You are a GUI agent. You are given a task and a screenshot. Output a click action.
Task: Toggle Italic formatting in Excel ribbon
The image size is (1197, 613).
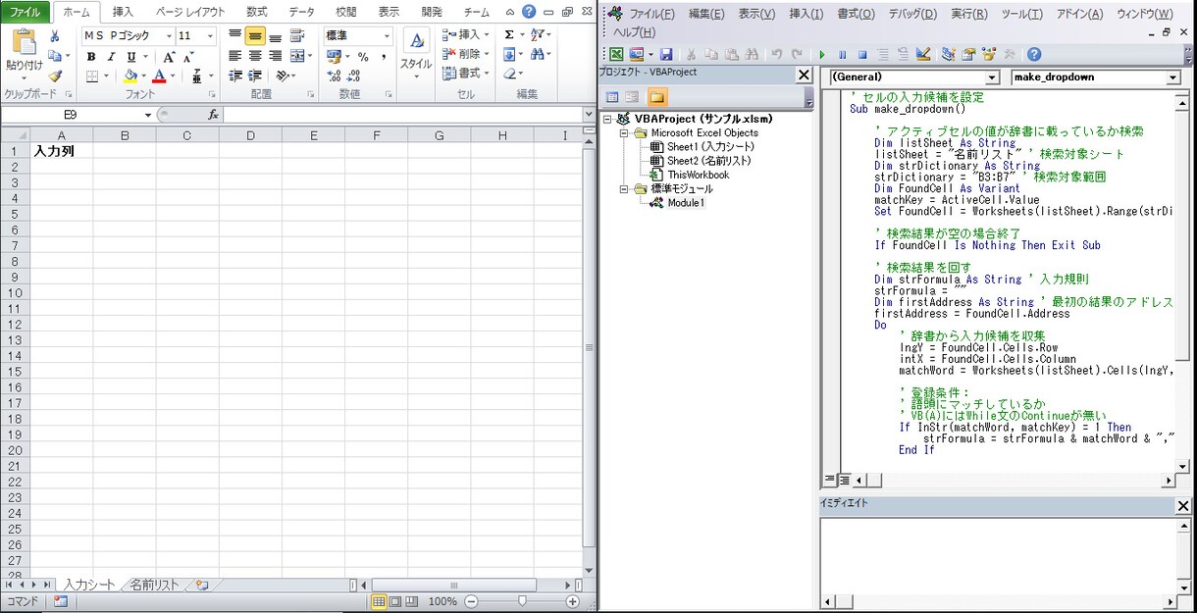pyautogui.click(x=111, y=57)
